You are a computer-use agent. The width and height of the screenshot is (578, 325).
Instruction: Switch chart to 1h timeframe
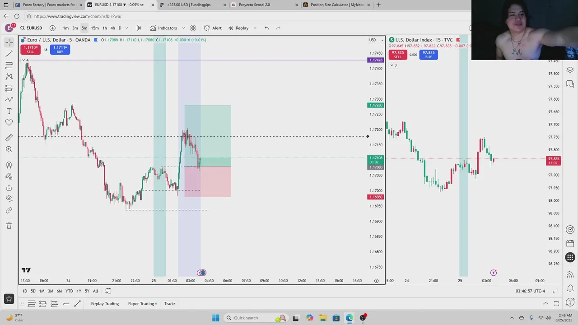[x=105, y=28]
